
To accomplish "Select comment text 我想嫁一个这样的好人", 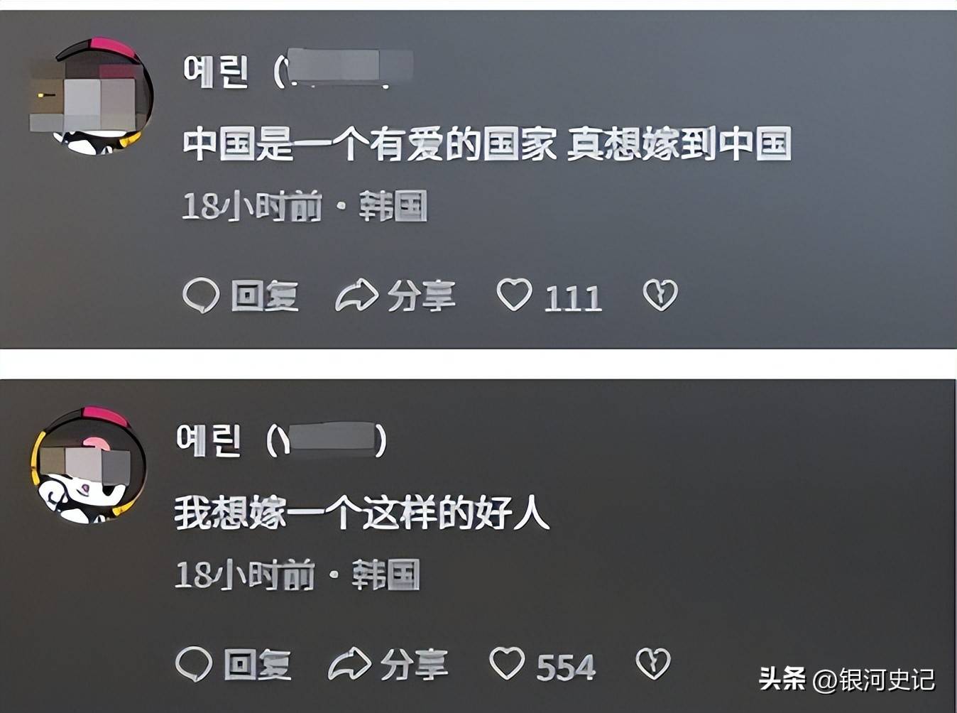I will 363,513.
